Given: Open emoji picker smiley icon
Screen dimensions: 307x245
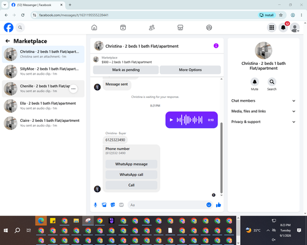Looking at the screenshot, I should click(x=209, y=205).
